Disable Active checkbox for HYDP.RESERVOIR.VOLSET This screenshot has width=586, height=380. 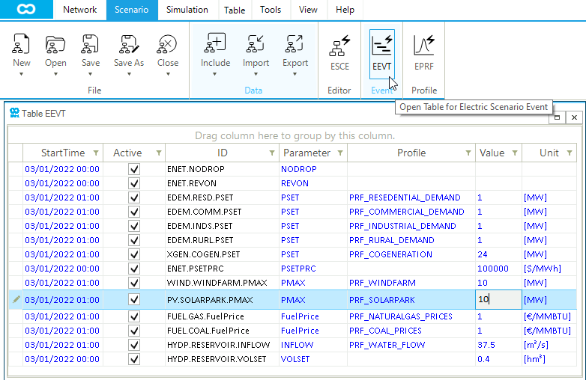[x=134, y=359]
